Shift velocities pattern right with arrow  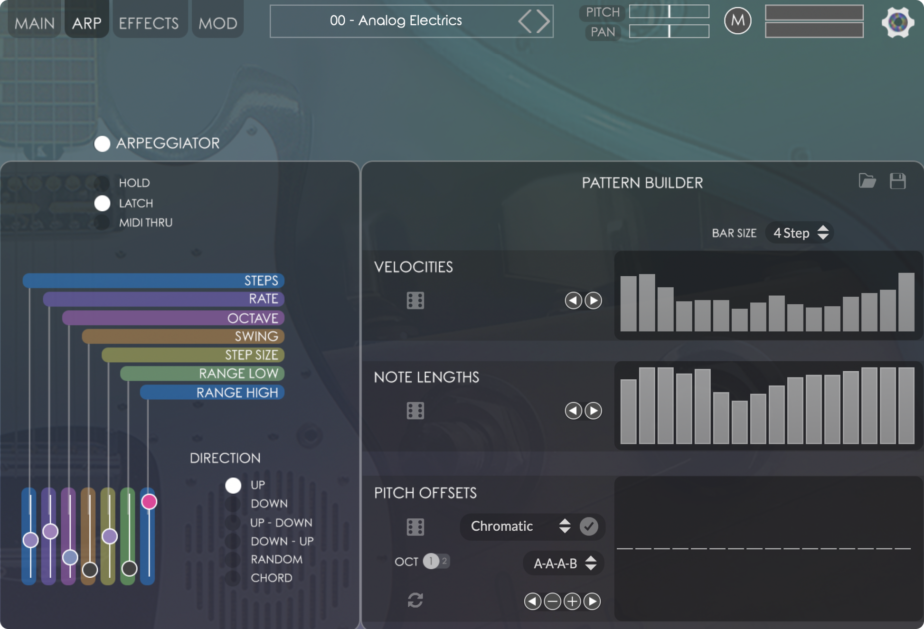[593, 300]
